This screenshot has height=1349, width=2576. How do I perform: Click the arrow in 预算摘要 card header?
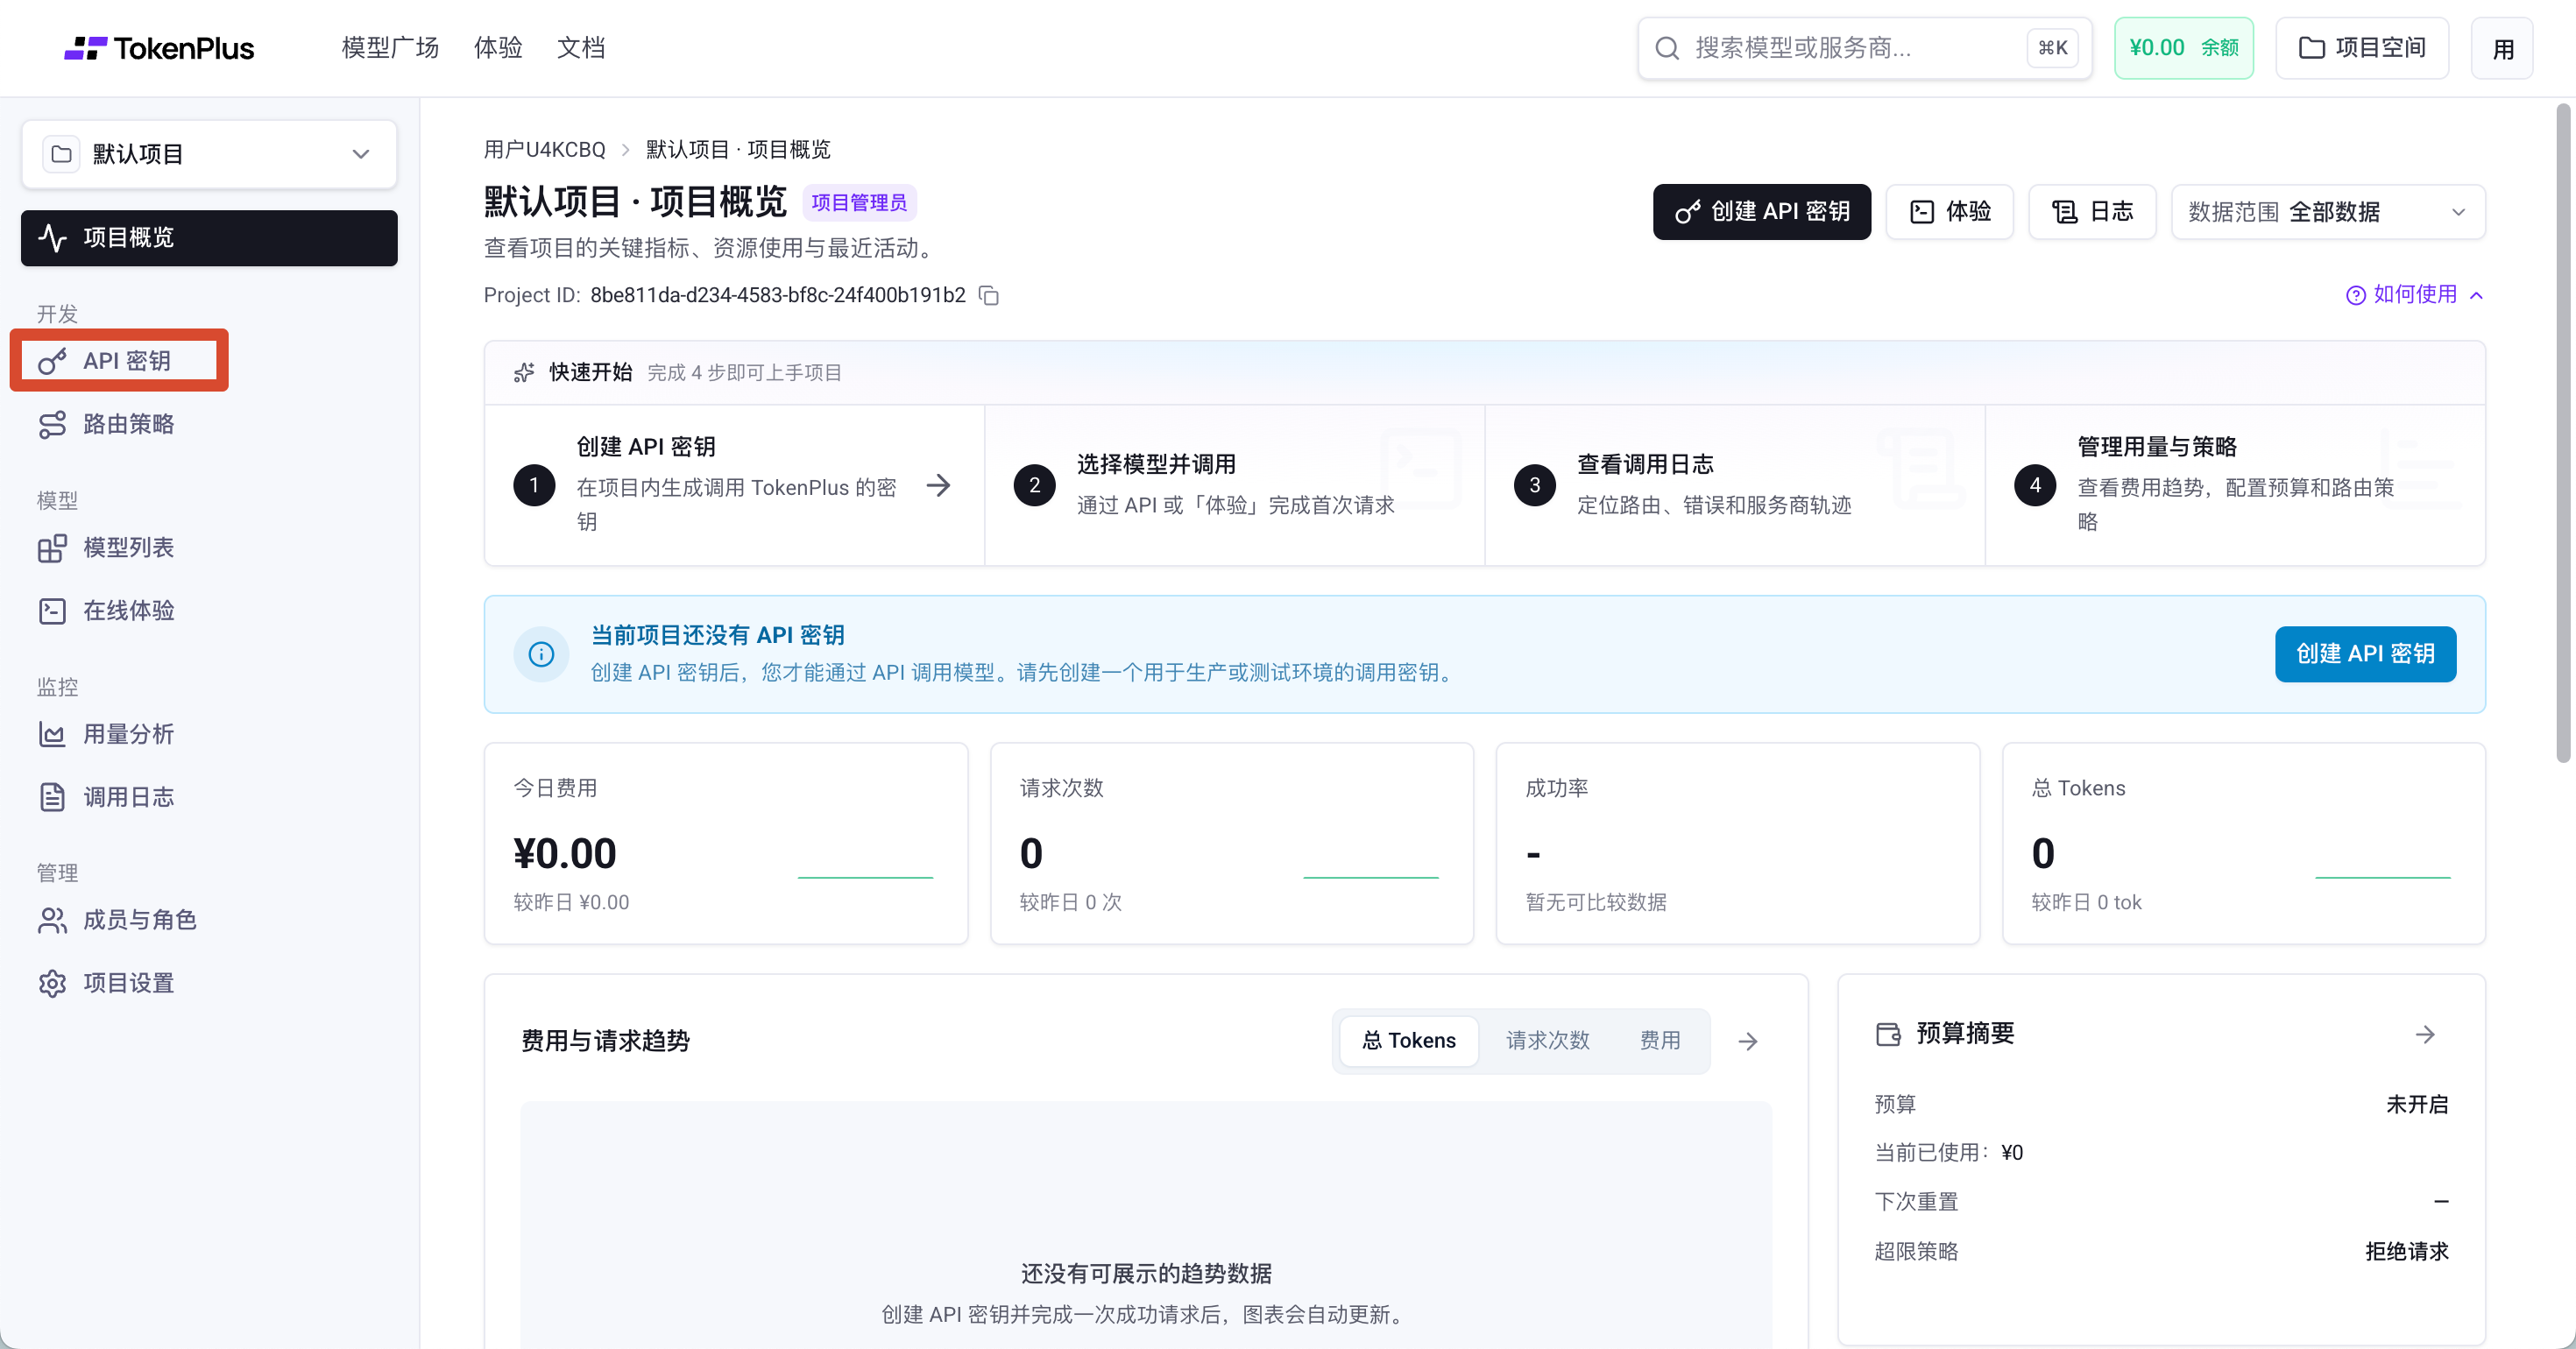pos(2425,1034)
